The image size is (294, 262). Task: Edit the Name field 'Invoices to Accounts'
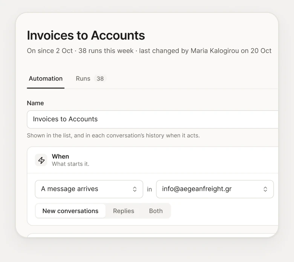click(x=152, y=119)
